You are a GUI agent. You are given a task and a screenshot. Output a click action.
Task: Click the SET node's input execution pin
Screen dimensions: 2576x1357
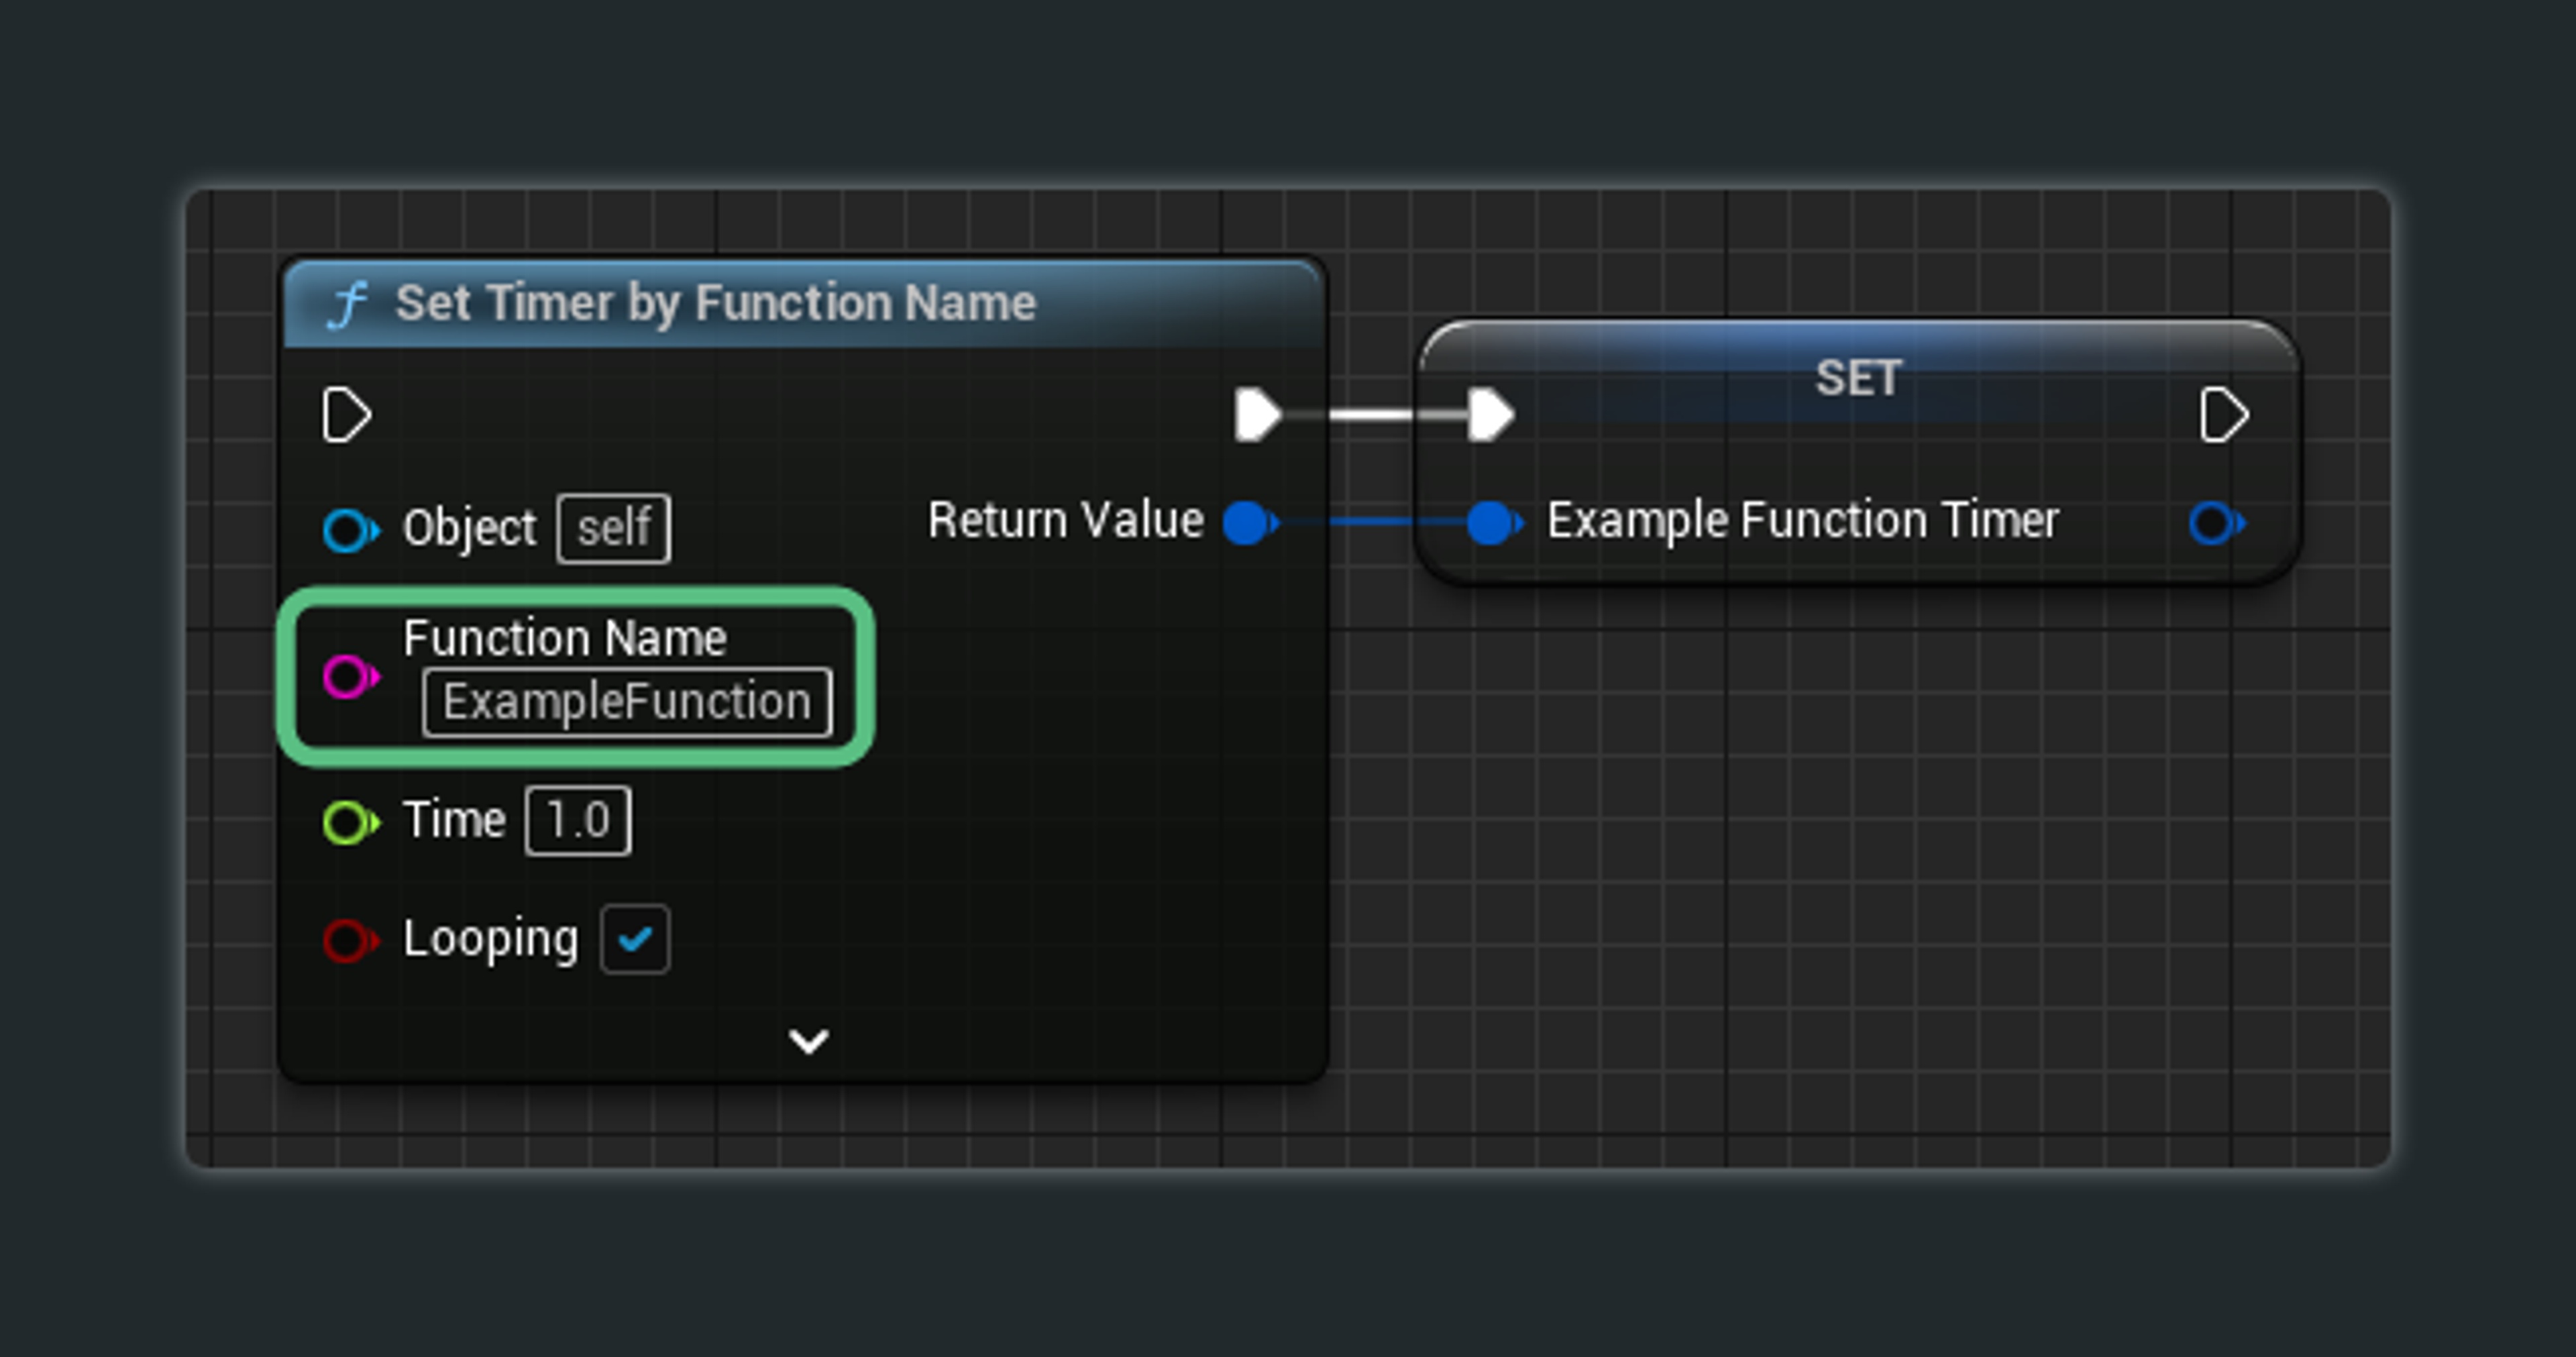coord(1490,415)
